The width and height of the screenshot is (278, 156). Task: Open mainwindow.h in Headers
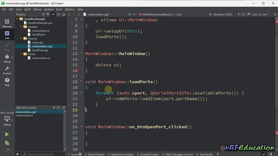(40, 31)
